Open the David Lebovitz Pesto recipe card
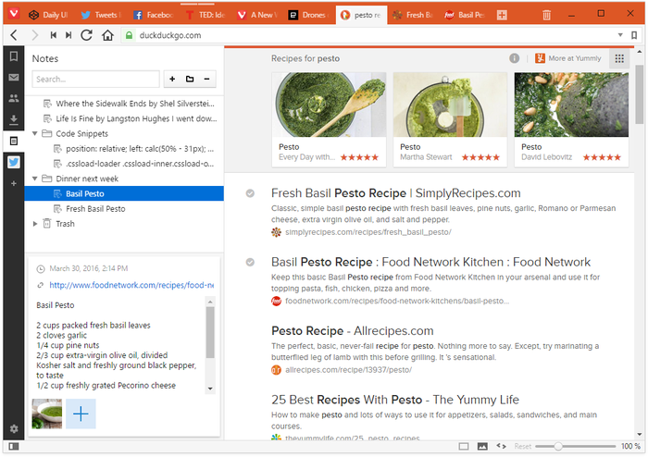The height and width of the screenshot is (457, 648). point(571,119)
